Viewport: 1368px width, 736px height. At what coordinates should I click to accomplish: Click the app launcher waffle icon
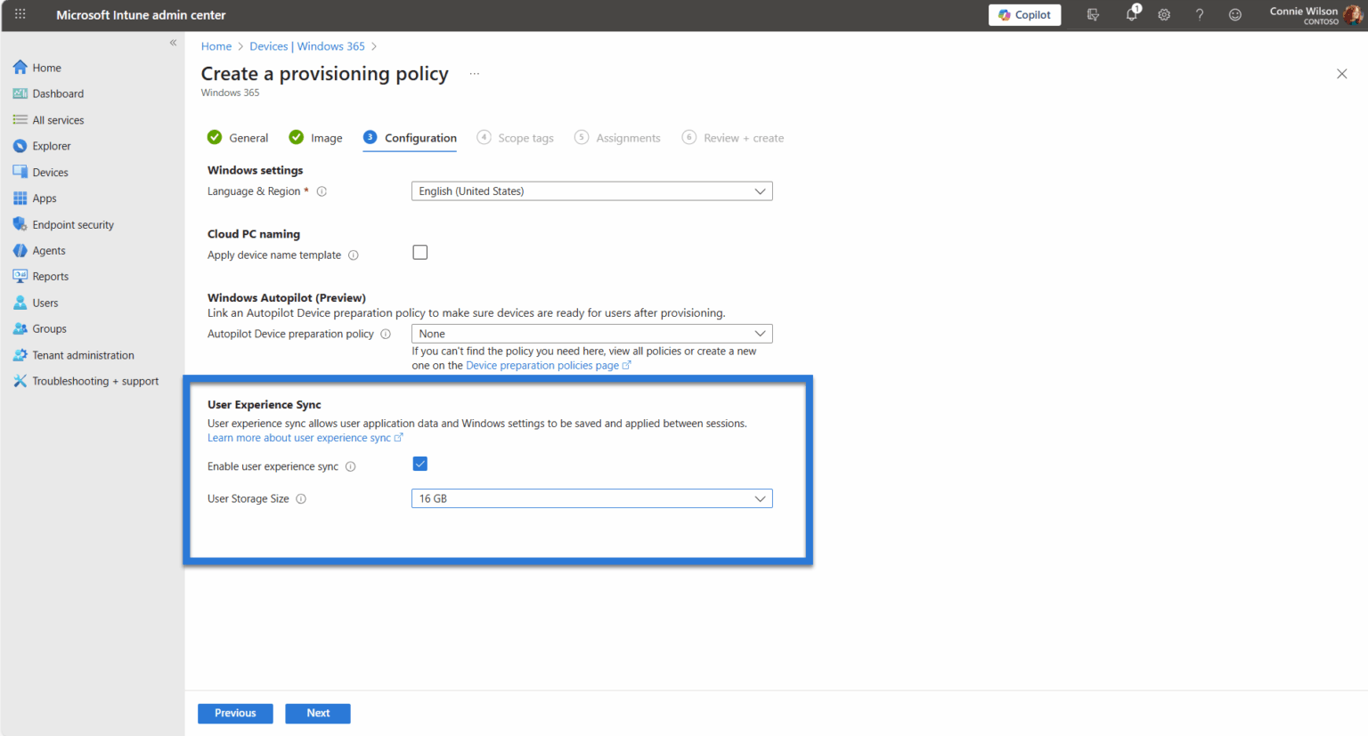[20, 14]
